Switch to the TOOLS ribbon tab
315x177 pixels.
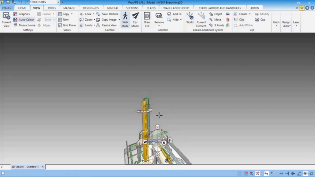[x=52, y=8]
